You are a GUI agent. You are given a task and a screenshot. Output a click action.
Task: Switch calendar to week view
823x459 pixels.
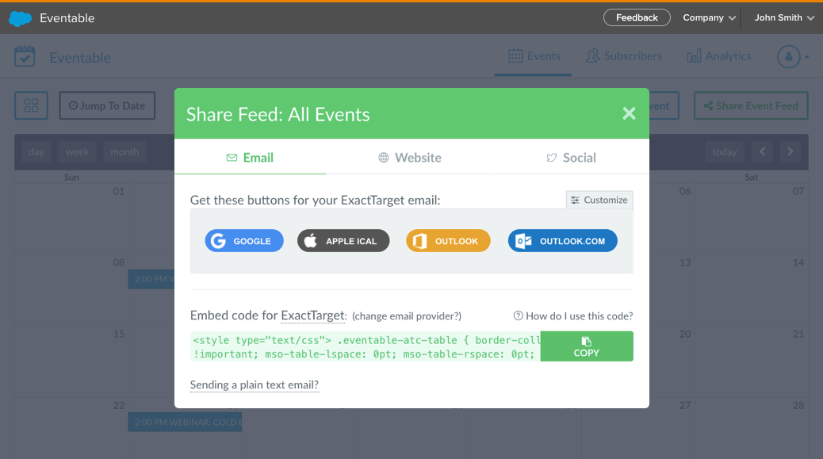click(x=77, y=151)
